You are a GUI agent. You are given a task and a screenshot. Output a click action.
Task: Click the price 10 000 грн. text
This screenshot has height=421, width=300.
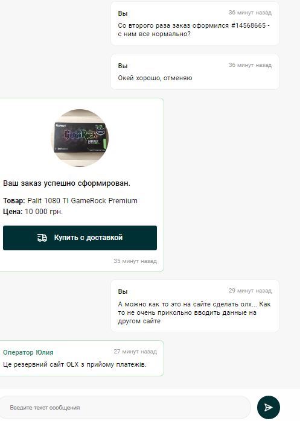[x=43, y=212]
